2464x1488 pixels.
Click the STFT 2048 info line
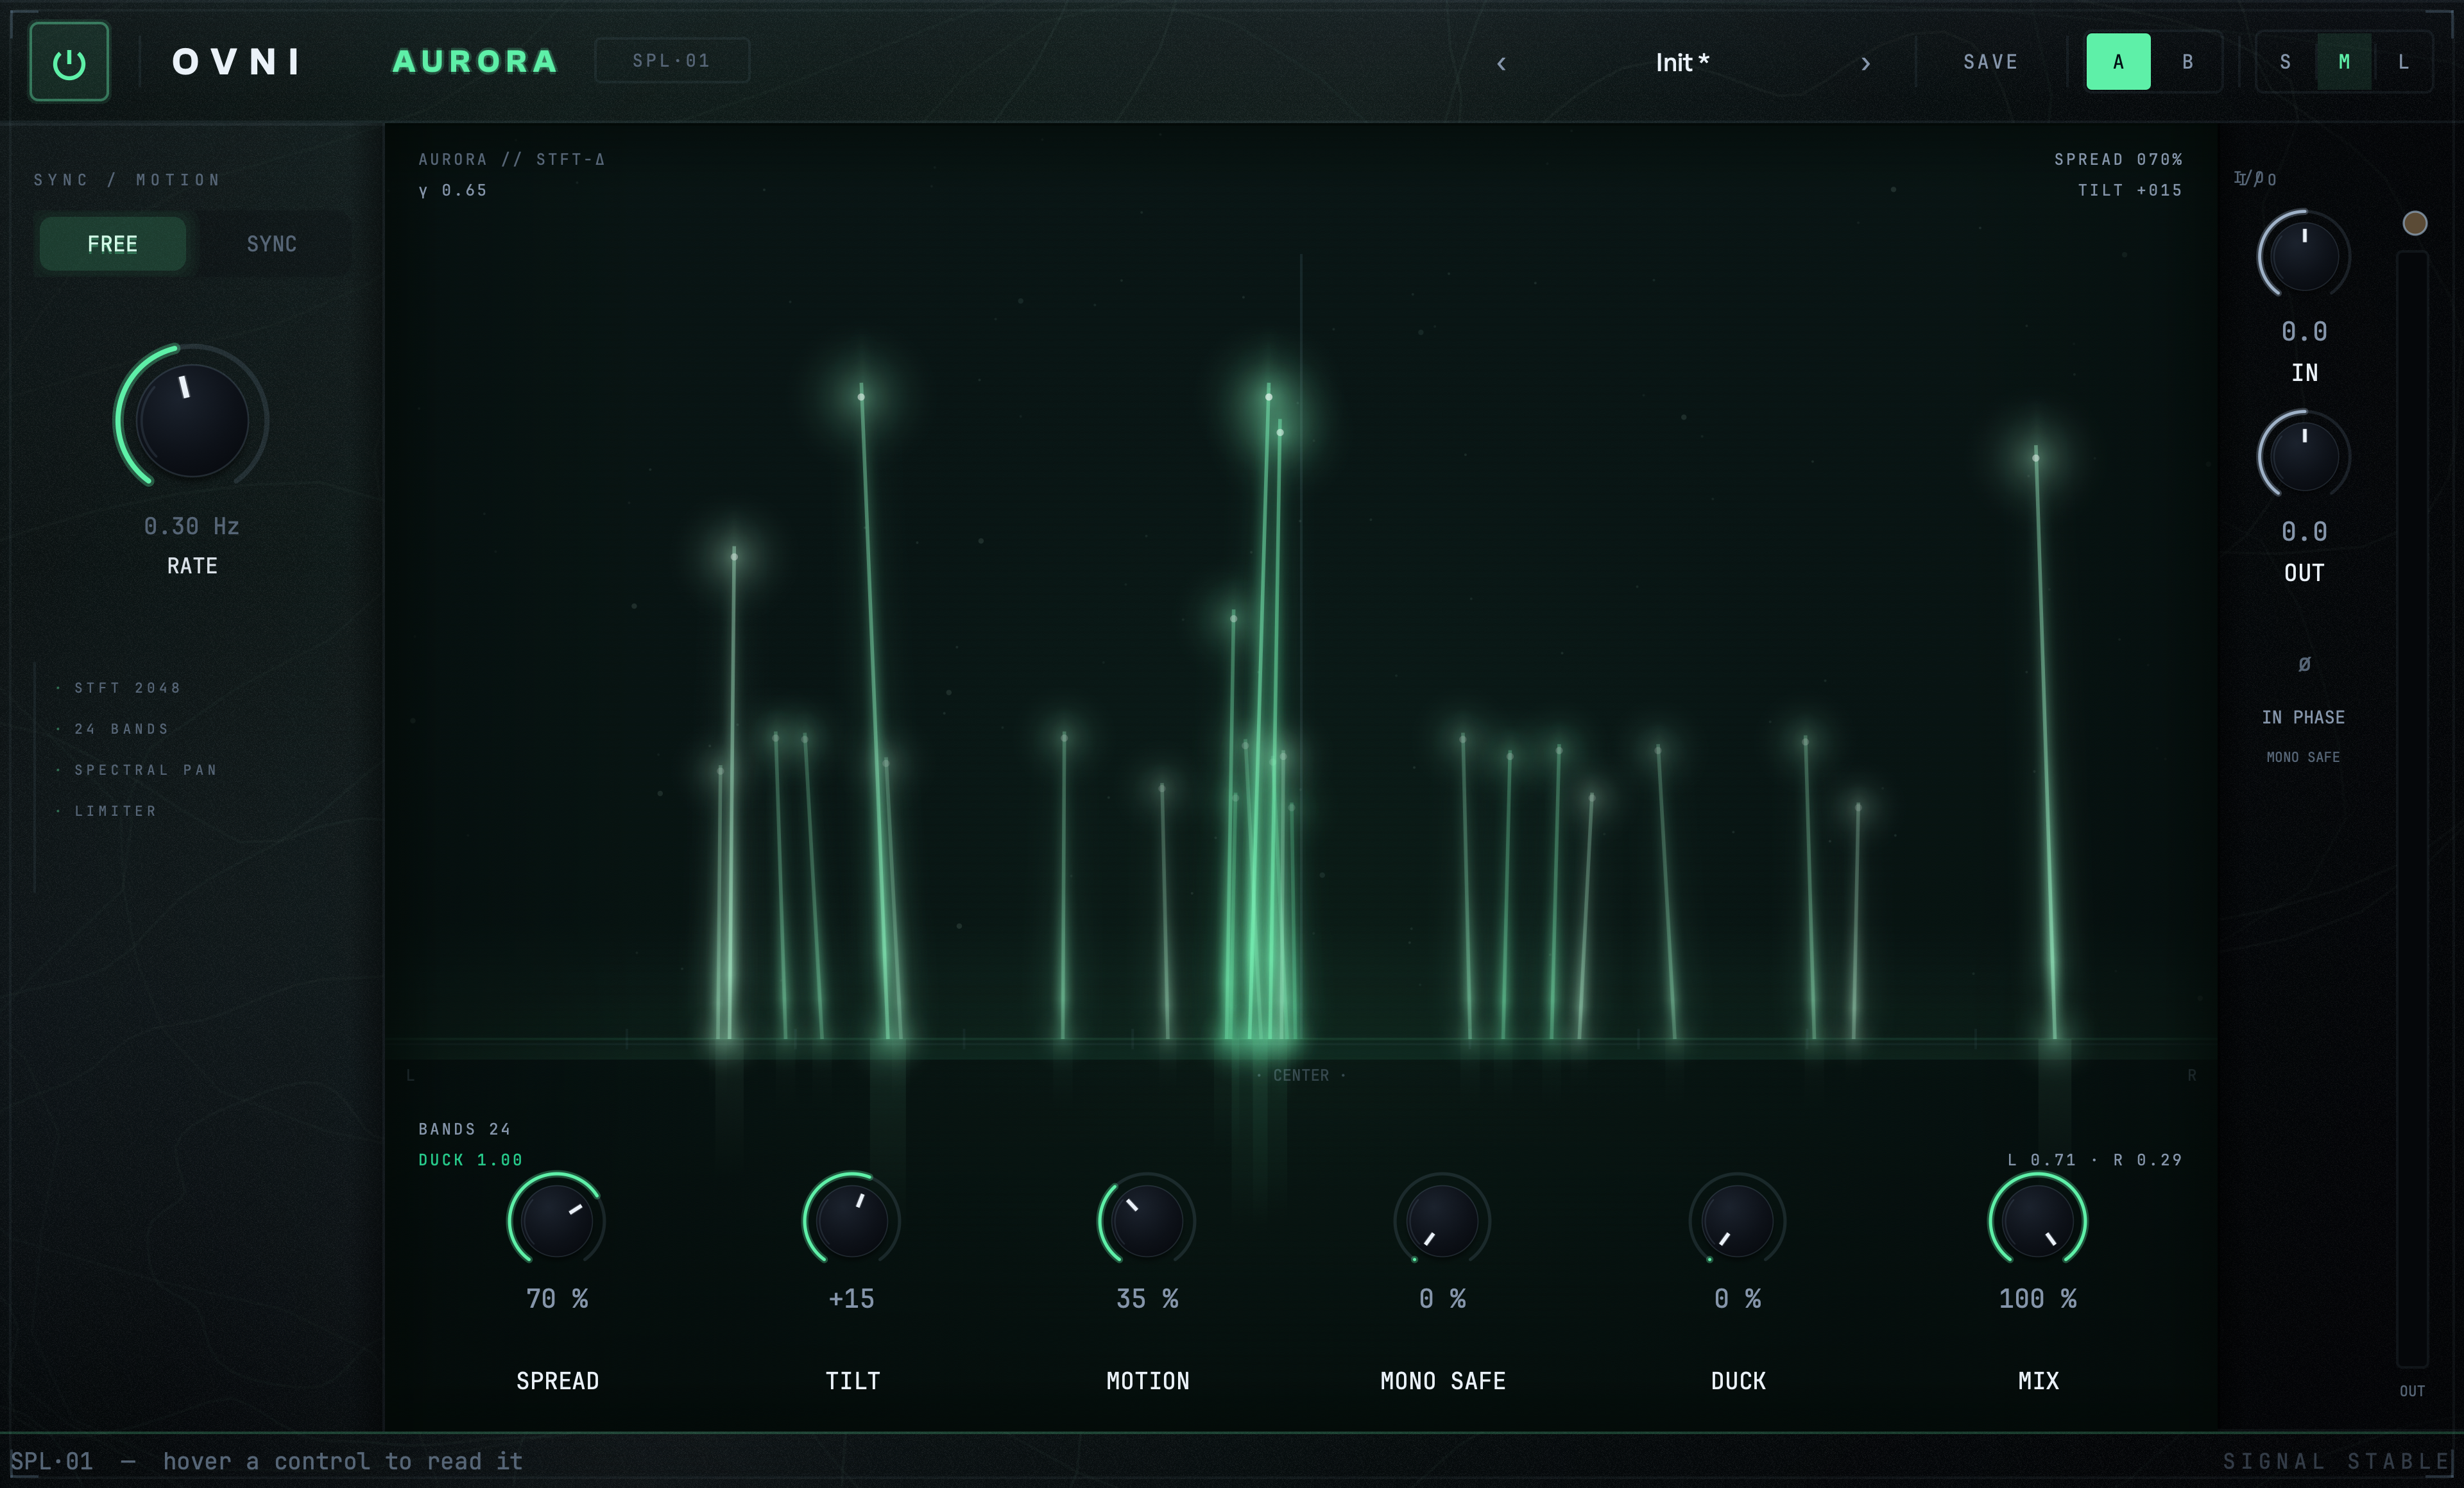(127, 688)
